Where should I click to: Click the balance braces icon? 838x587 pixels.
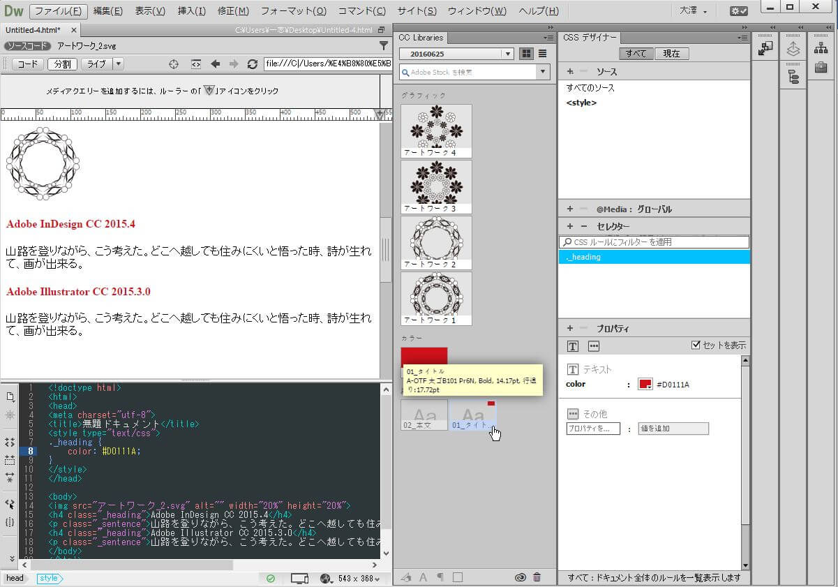[x=10, y=522]
